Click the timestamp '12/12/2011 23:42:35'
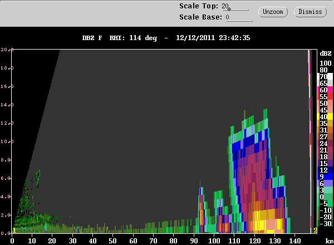This screenshot has width=334, height=245. (213, 38)
